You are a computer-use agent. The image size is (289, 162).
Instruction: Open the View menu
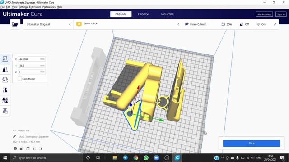click(14, 7)
